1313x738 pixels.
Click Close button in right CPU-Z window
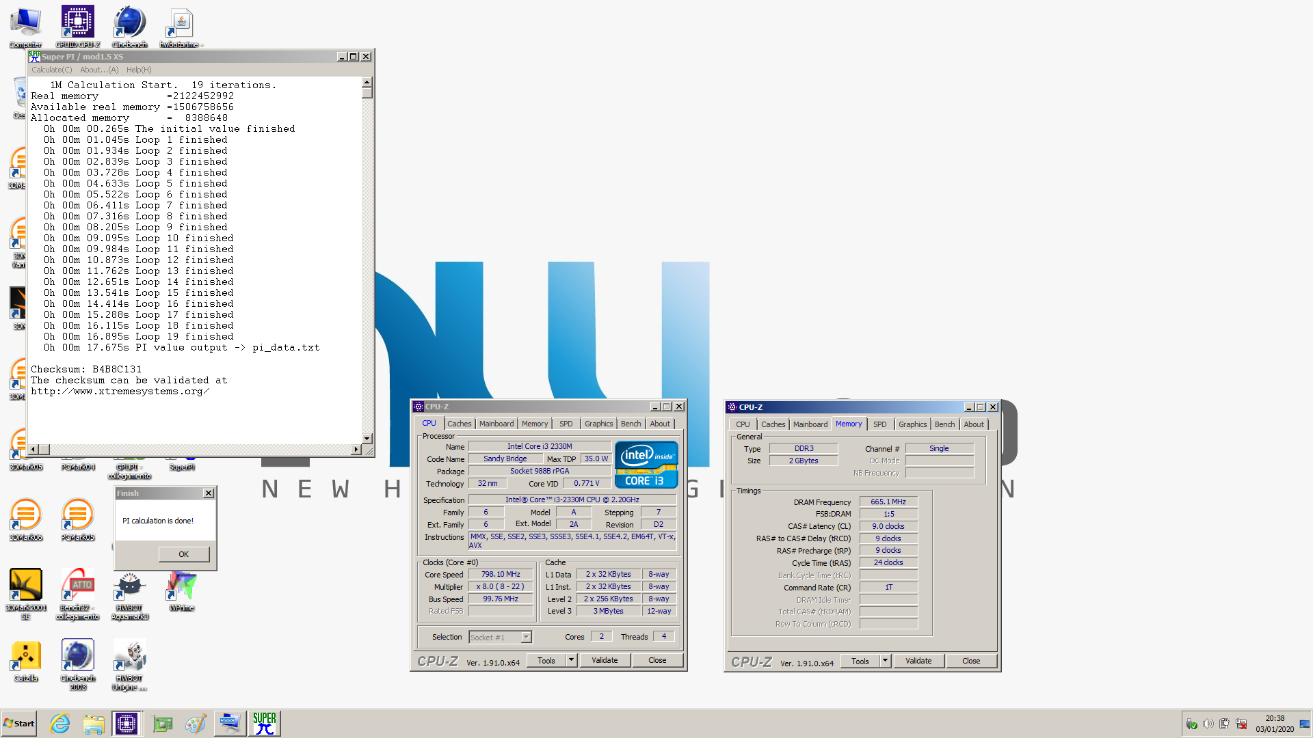971,661
